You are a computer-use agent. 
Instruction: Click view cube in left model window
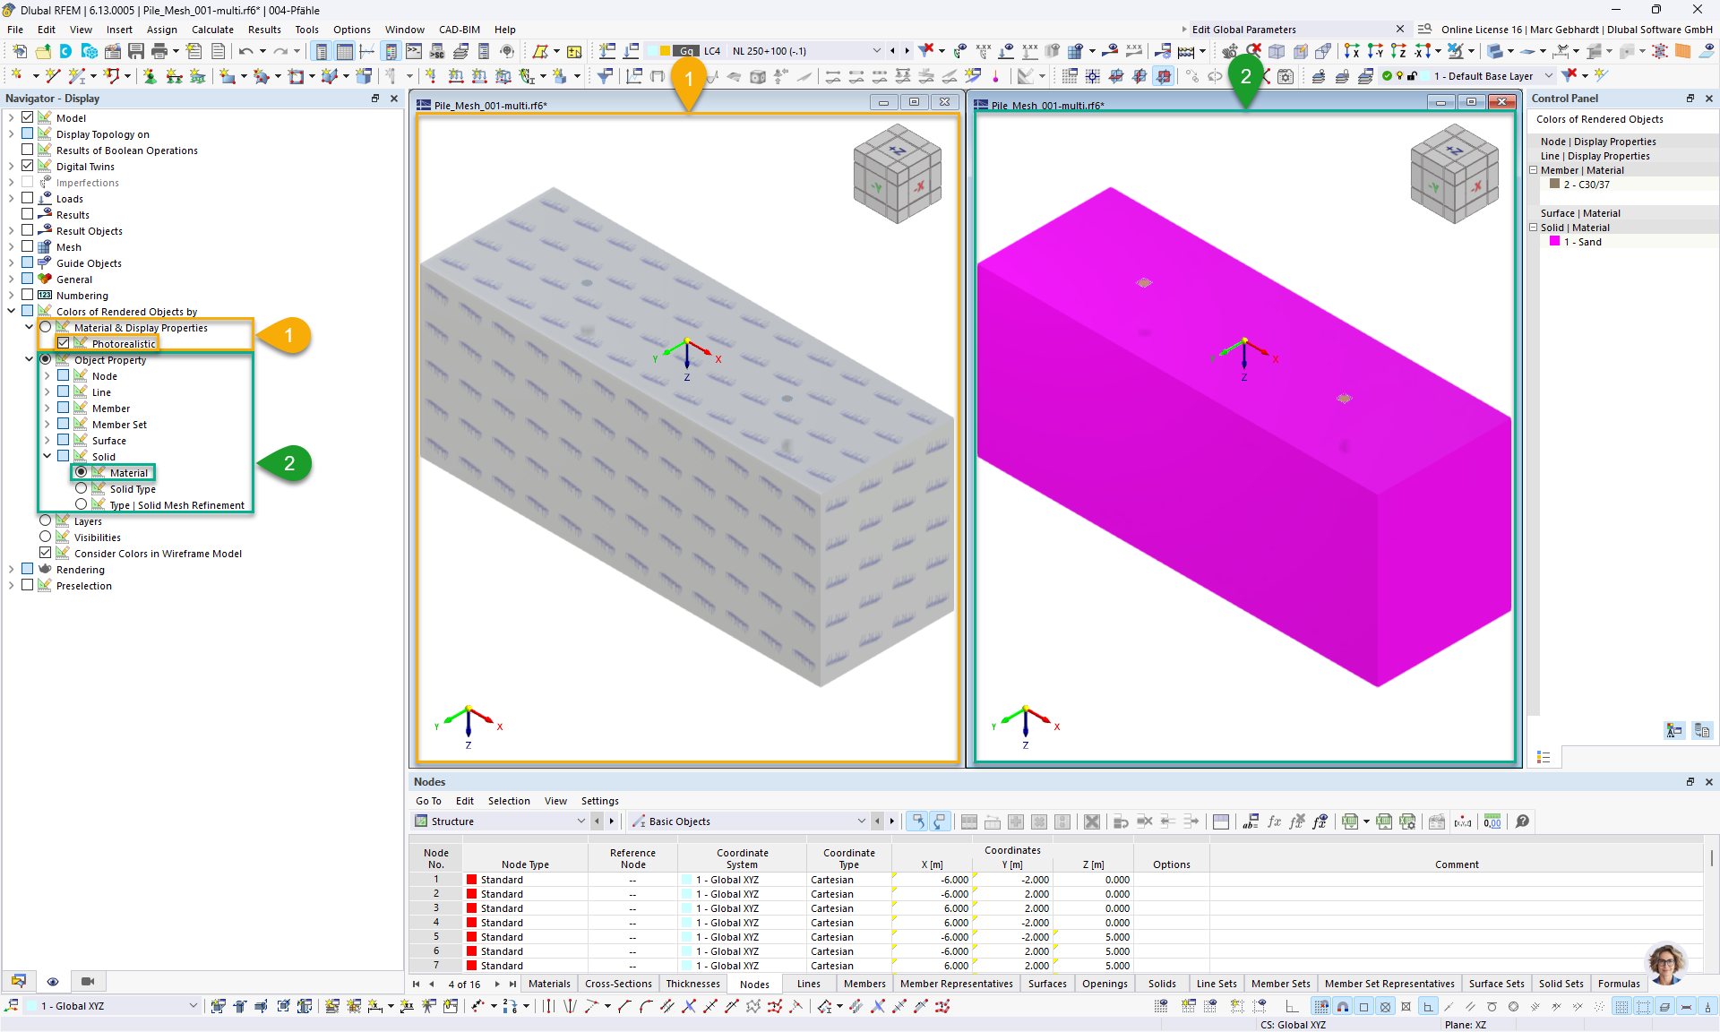tap(897, 174)
